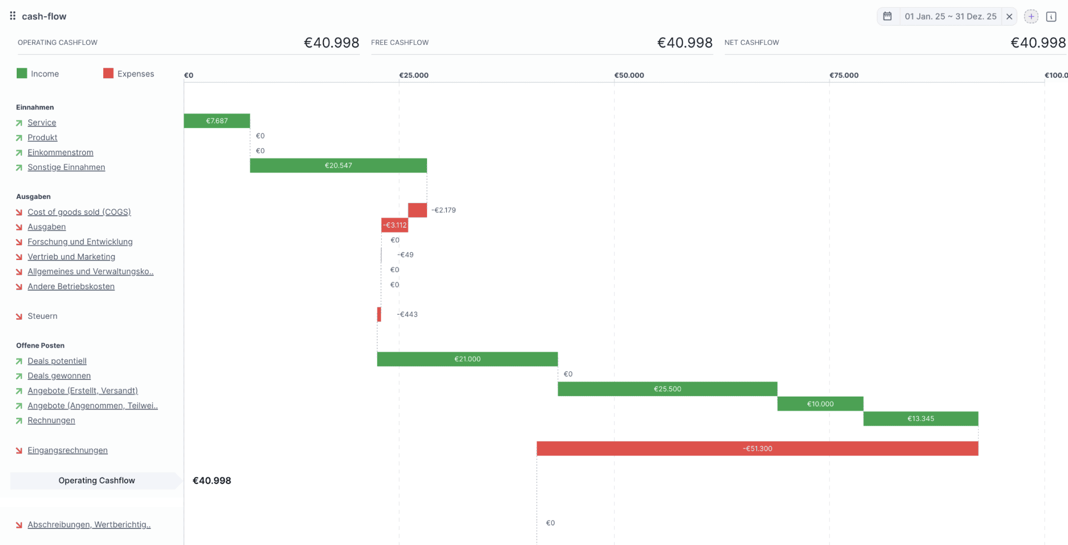The image size is (1068, 545).
Task: Open the Sonstige Einnahmen link
Action: [x=66, y=167]
